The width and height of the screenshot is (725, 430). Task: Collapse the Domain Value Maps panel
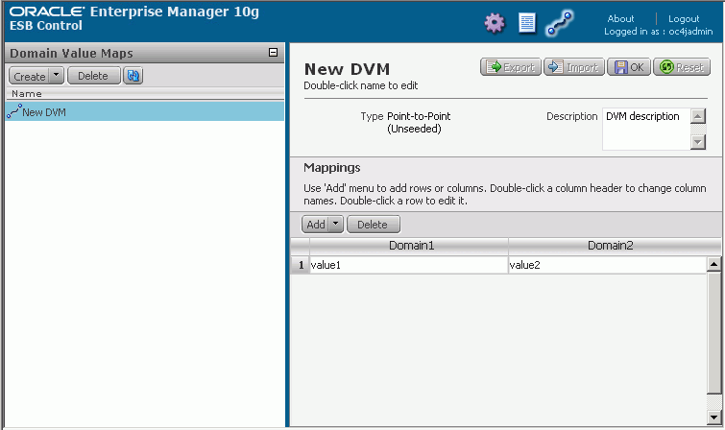pos(274,52)
